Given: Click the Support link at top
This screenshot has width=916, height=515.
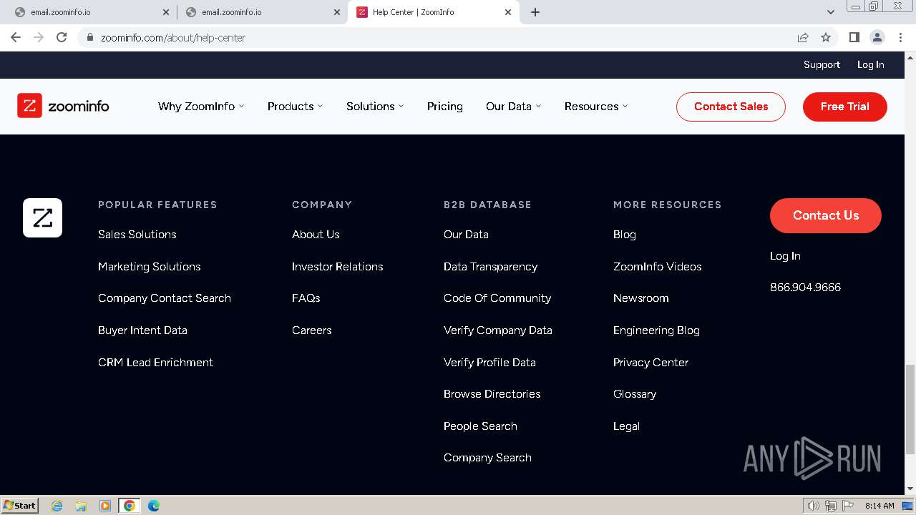Looking at the screenshot, I should (x=822, y=64).
